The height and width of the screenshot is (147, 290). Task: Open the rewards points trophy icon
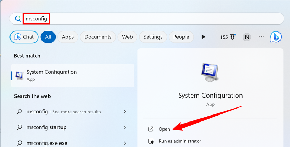232,37
